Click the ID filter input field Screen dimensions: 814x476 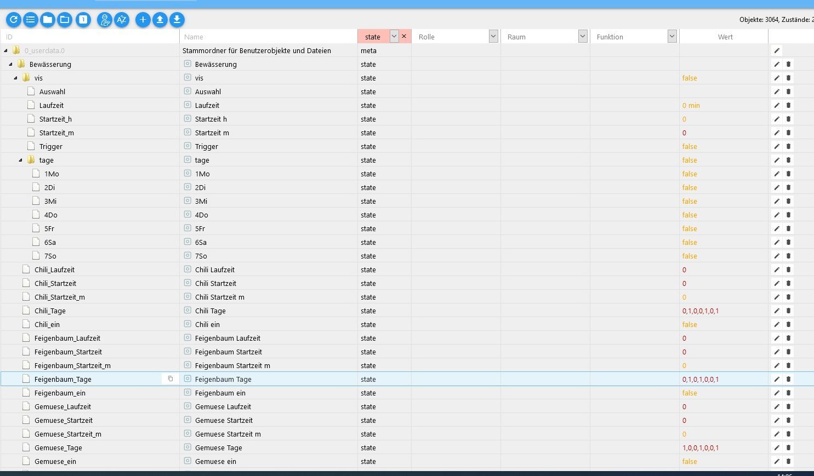click(x=90, y=37)
